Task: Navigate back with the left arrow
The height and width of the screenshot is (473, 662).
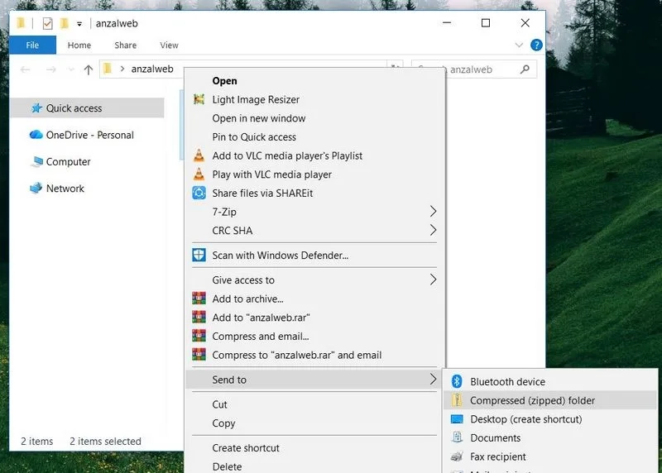Action: point(26,69)
